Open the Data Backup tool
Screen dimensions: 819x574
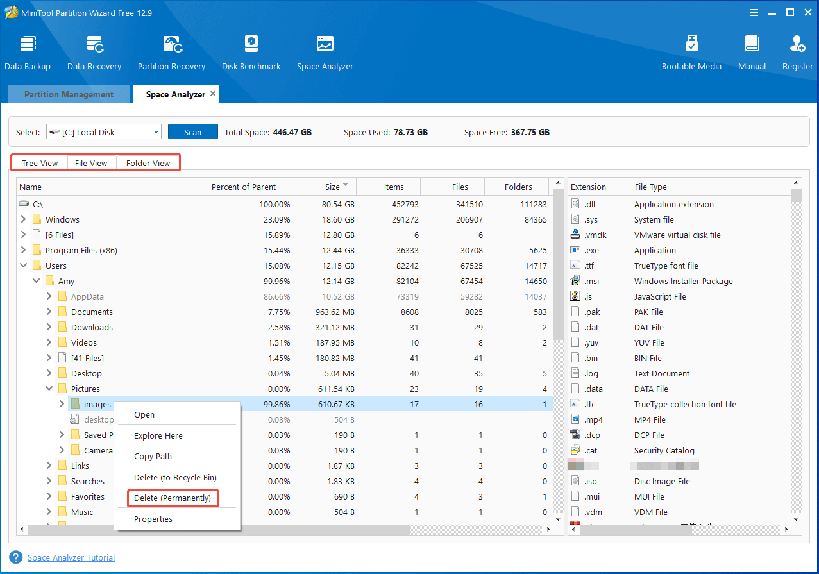coord(28,51)
